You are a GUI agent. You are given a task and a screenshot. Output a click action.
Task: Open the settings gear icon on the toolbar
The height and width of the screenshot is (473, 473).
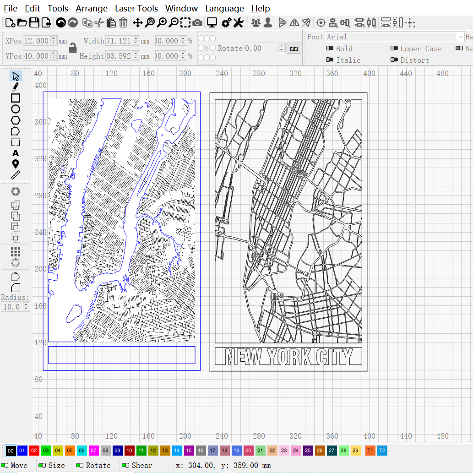[225, 22]
